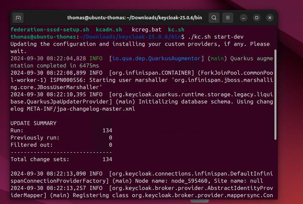The height and width of the screenshot is (204, 303).
Task: Open the terminal search tool
Action: (x=214, y=18)
